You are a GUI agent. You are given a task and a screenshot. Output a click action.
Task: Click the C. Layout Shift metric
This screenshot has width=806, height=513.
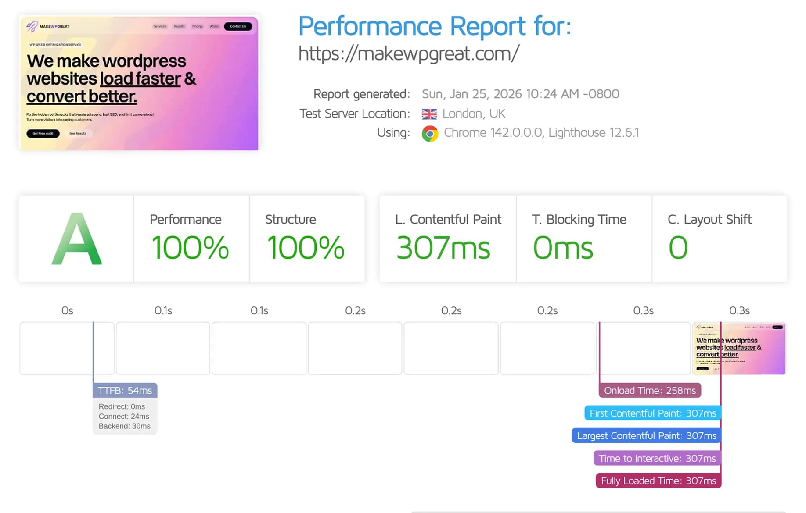click(678, 248)
